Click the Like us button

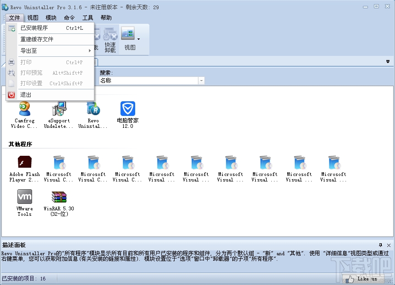click(362, 278)
